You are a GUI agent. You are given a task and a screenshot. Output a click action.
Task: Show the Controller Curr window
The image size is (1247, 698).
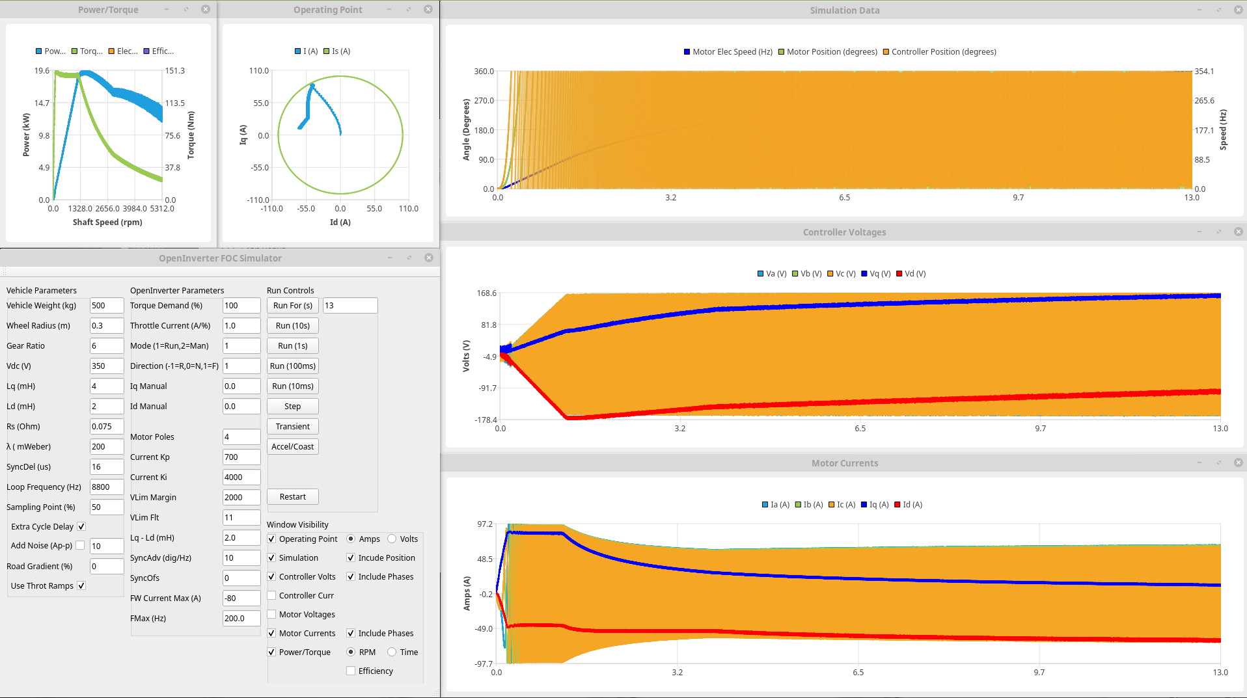tap(272, 595)
